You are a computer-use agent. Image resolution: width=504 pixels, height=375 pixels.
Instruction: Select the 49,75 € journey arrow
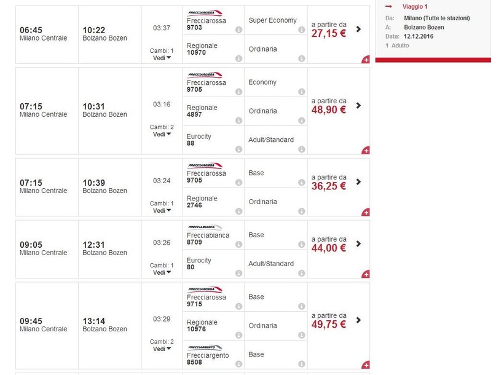click(358, 320)
